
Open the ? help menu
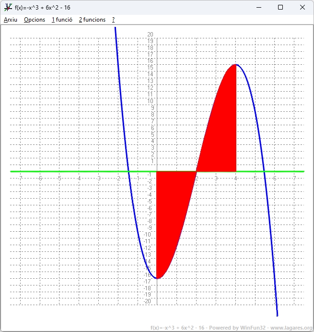click(x=114, y=20)
